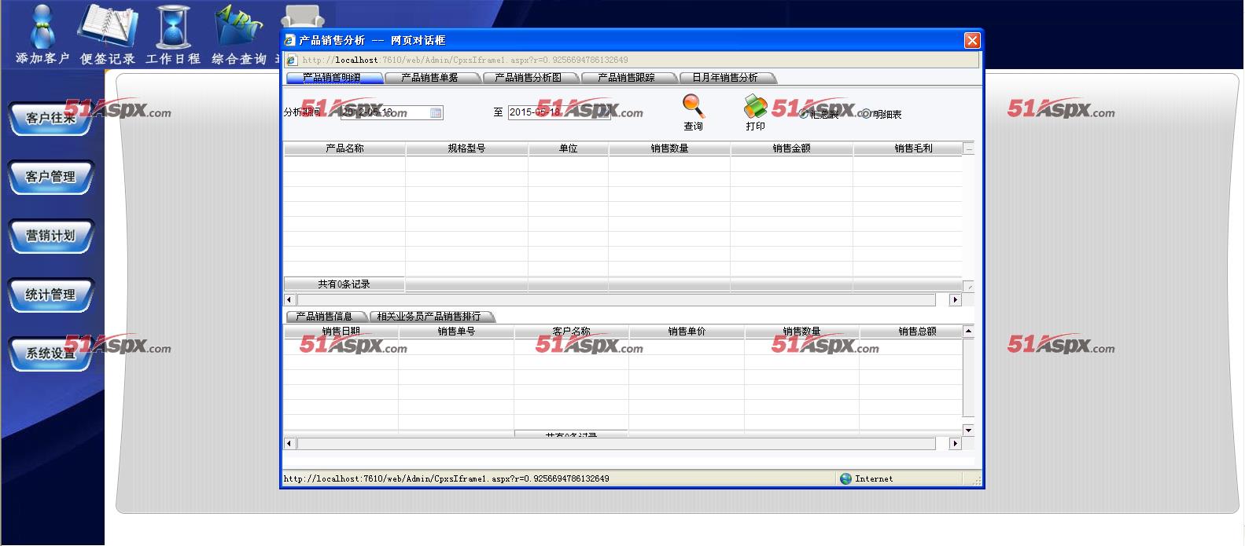The height and width of the screenshot is (546, 1245).
Task: Select the 汇总表 radio button
Action: 804,114
